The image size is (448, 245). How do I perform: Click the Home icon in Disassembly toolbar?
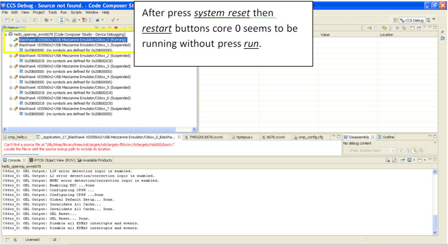point(408,150)
